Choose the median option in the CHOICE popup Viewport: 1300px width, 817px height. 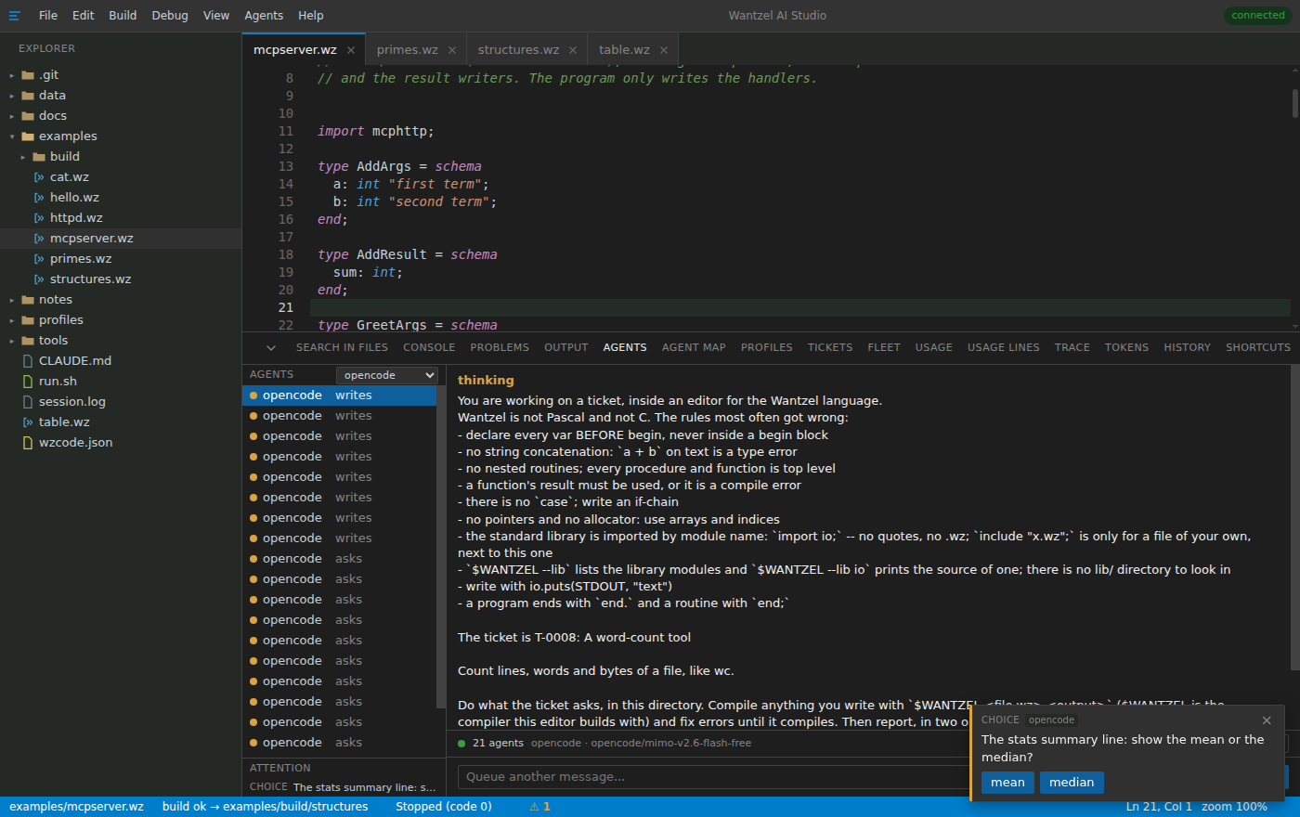[x=1072, y=783]
